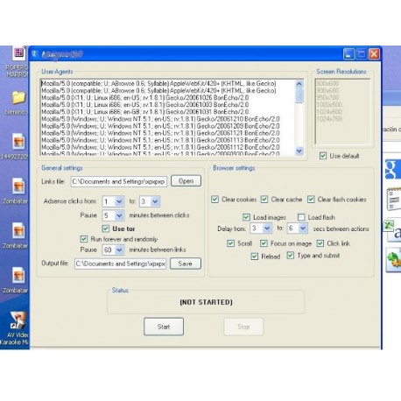The image size is (401, 401).
Task: Click User Agents list scroll-up arrow
Action: tap(299, 84)
